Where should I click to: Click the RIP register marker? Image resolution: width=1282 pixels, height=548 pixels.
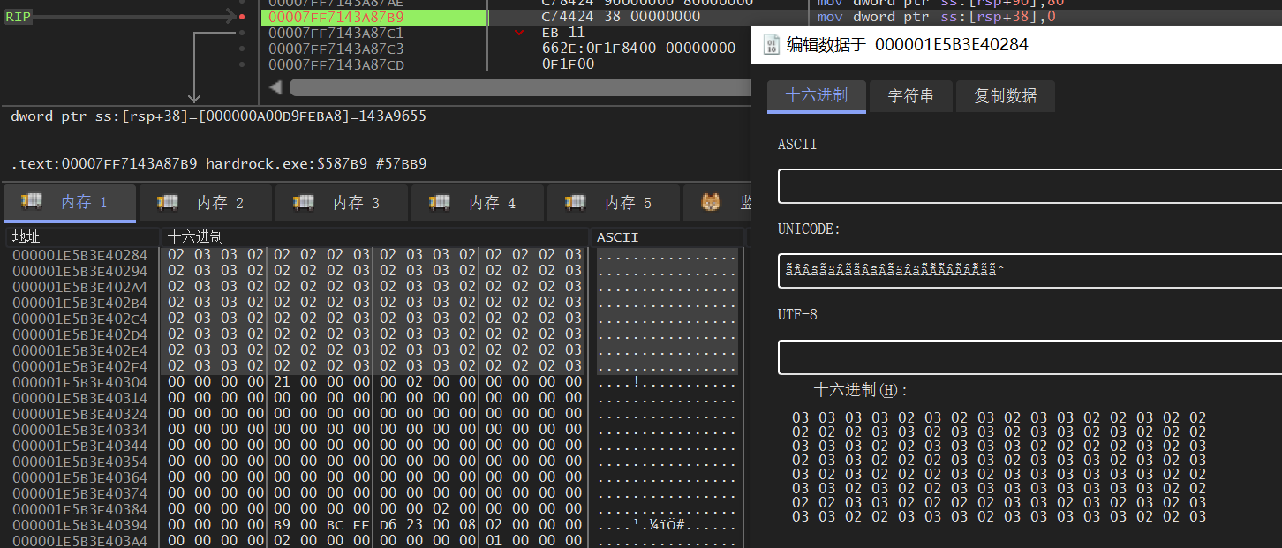19,17
